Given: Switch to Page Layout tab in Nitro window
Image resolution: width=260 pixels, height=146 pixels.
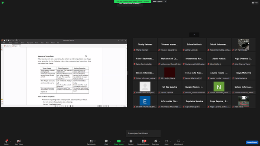Looking at the screenshot, I should 30,43.
